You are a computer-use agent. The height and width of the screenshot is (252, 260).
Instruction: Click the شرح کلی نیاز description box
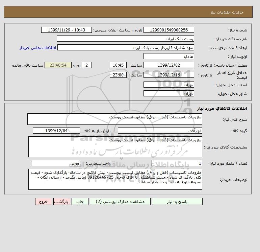[x=115, y=119]
